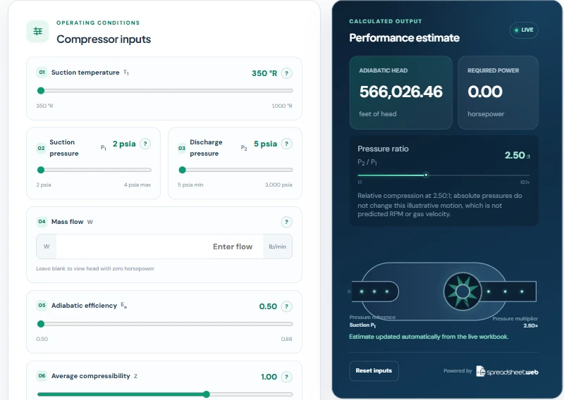Click the 0.50 efficiency value
This screenshot has width=564, height=400.
[268, 306]
